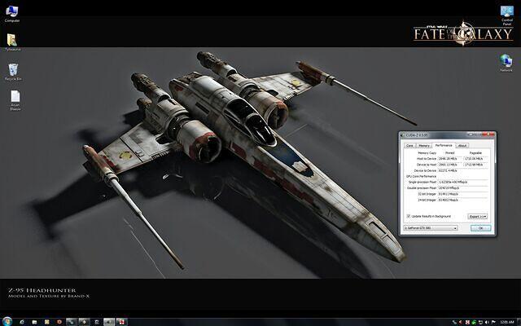Select the Performance tab
The width and height of the screenshot is (521, 326).
[x=443, y=145]
